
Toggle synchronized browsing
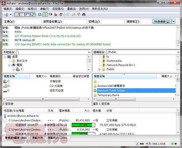click(79, 15)
